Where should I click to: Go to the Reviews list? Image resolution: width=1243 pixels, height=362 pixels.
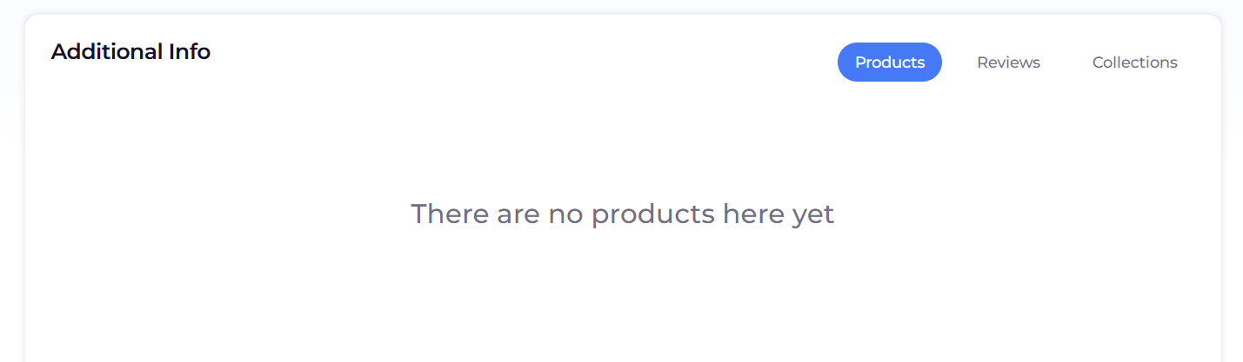point(1008,63)
